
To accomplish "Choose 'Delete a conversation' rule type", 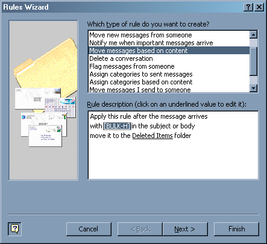I will [169, 58].
